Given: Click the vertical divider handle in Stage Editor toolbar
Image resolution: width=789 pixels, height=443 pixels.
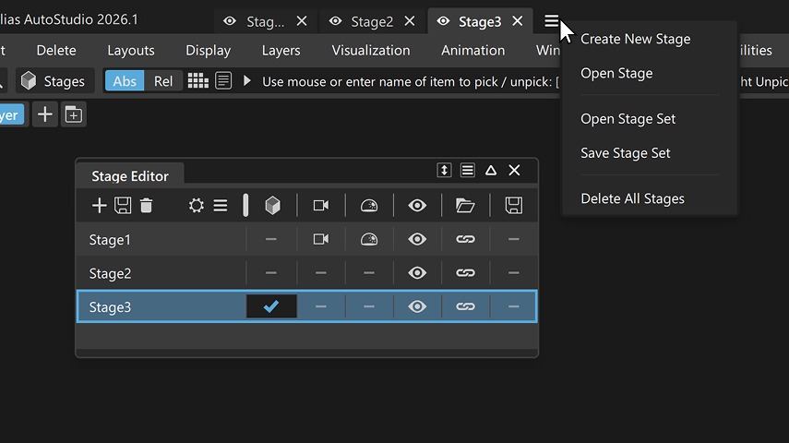Looking at the screenshot, I should (245, 206).
